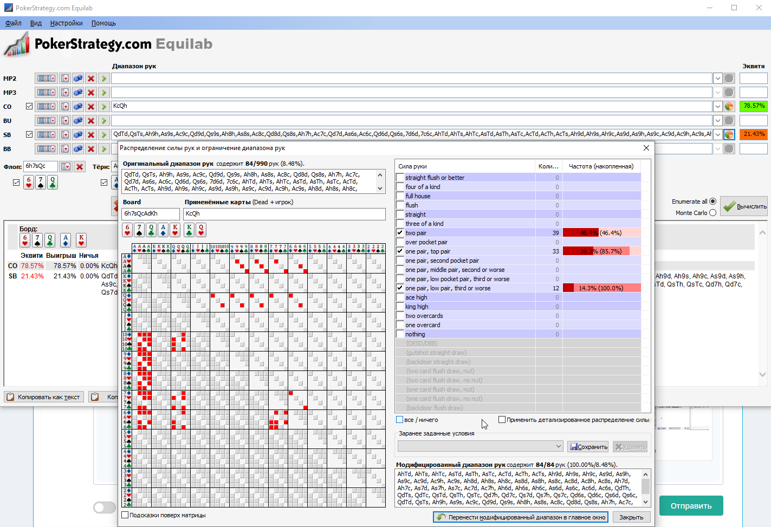The image size is (771, 527).
Task: Sort by Частота (накопленная) column header
Action: coord(601,166)
